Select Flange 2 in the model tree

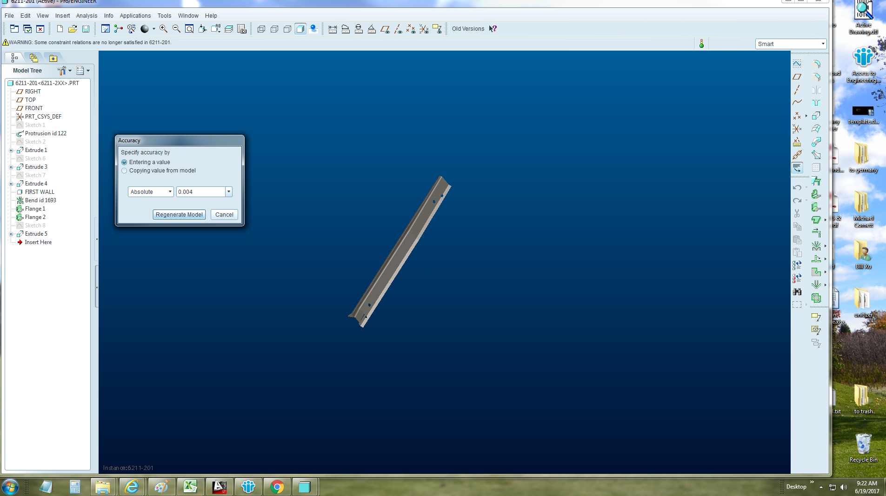tap(35, 217)
